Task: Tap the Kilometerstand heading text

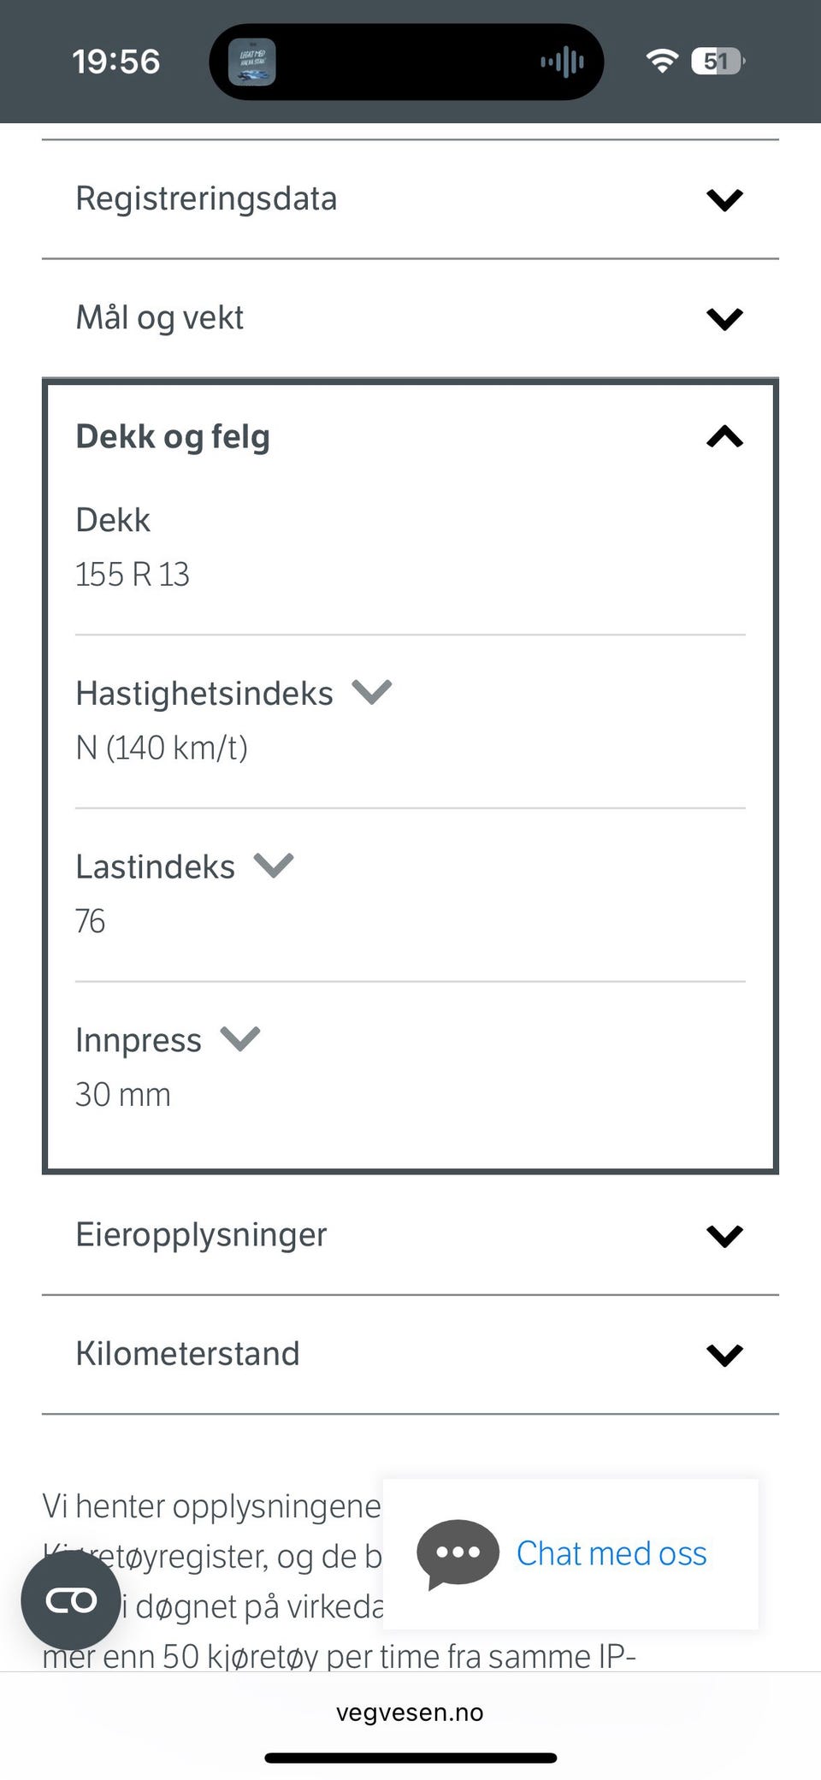Action: point(187,1354)
